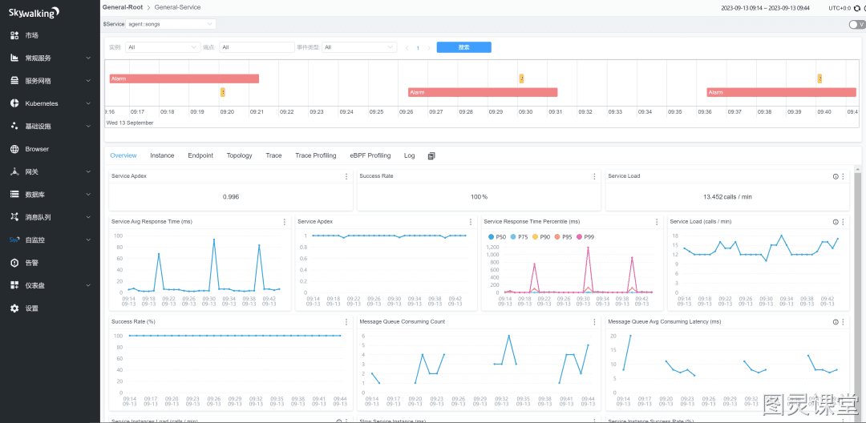Open the 事件类型 All dropdown
866x423 pixels.
click(x=359, y=47)
